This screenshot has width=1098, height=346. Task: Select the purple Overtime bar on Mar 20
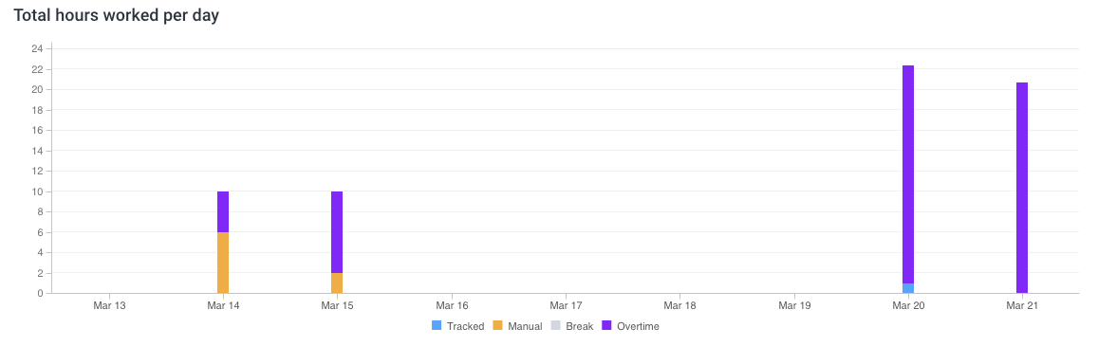[x=908, y=174]
